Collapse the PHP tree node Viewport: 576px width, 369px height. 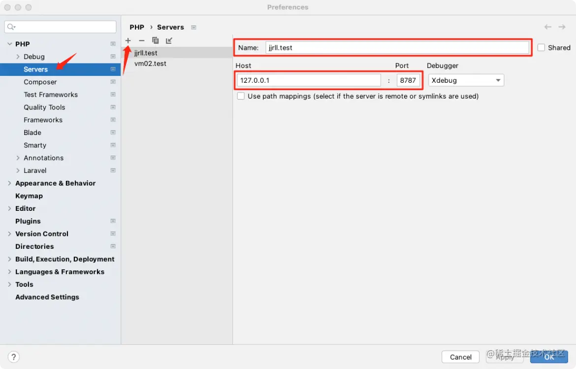[9, 44]
